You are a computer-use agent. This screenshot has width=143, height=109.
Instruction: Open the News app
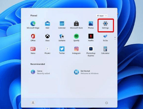[33, 50]
